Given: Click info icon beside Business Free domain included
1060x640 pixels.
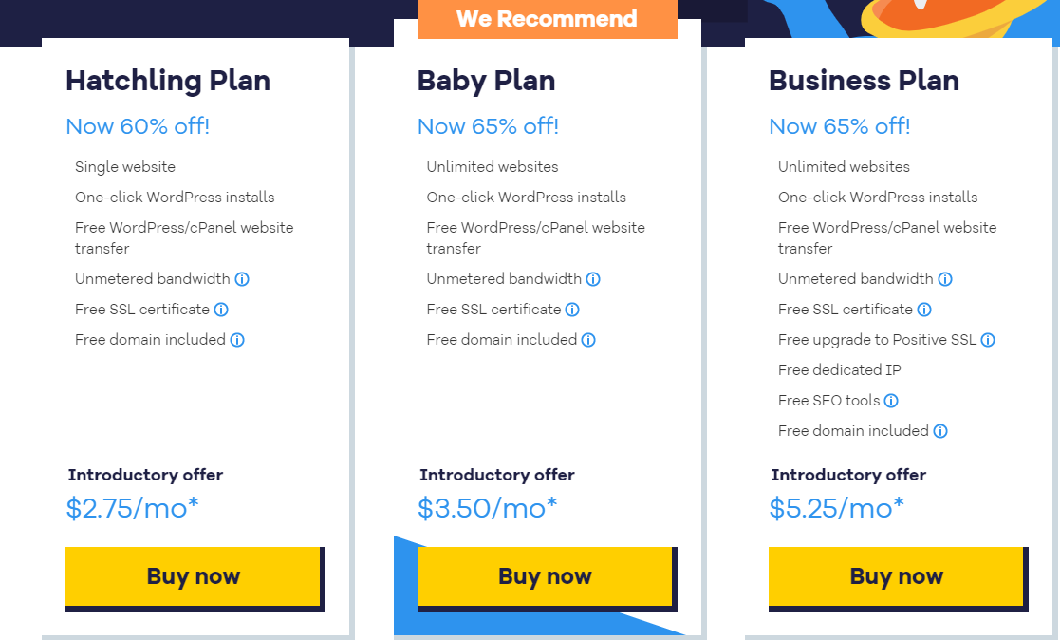Looking at the screenshot, I should click(940, 431).
